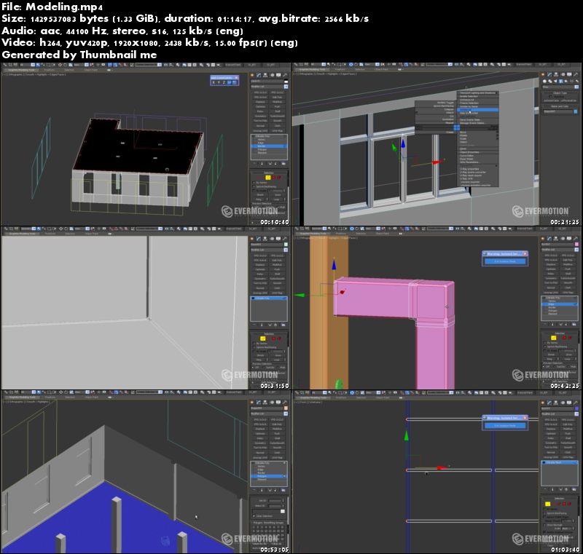Viewport: 583px width, 554px height.
Task: Click yellow Vertex selection icon in 01:03:40 thumbnail
Action: point(547,504)
